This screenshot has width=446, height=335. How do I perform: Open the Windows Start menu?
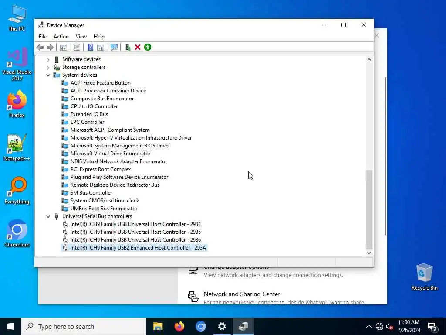10,326
